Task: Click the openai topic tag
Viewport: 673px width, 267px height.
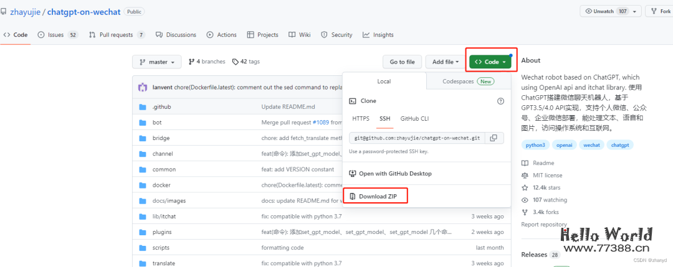Action: click(565, 145)
